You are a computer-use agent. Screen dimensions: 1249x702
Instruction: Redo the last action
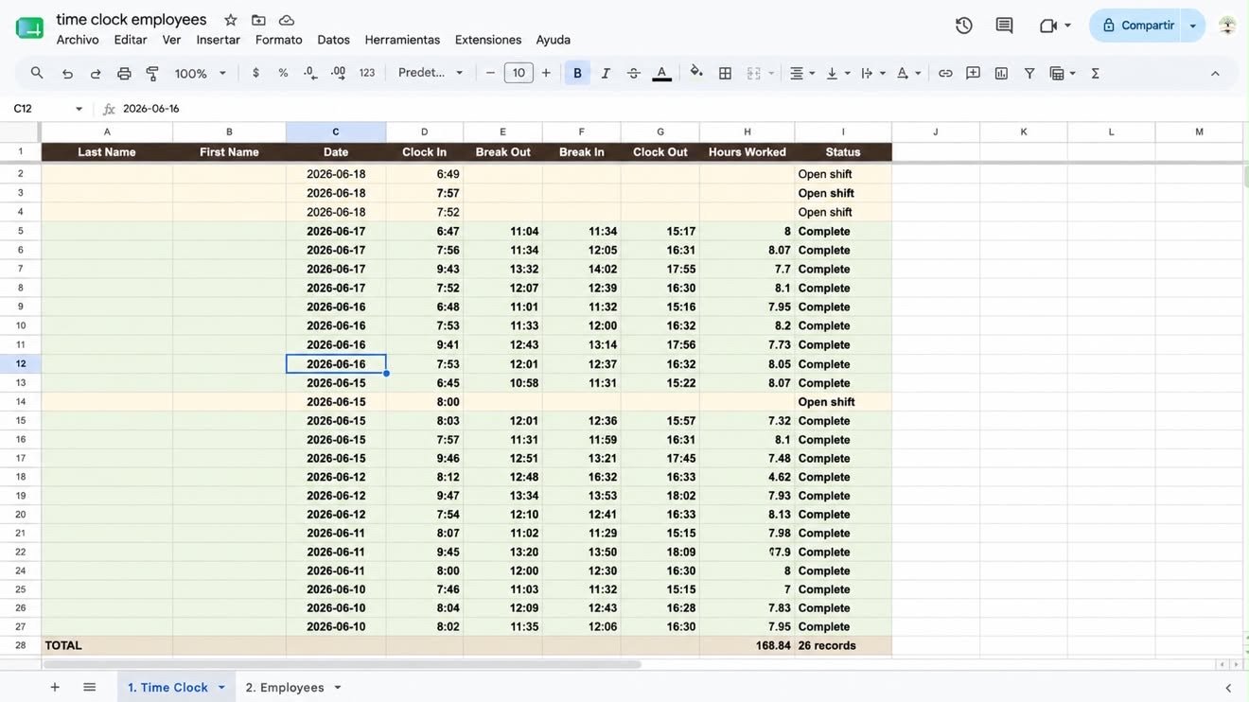[x=96, y=73]
